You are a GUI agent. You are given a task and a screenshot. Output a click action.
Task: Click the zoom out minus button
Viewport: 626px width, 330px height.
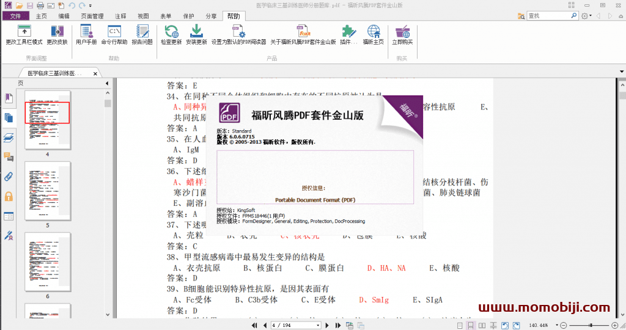563,325
